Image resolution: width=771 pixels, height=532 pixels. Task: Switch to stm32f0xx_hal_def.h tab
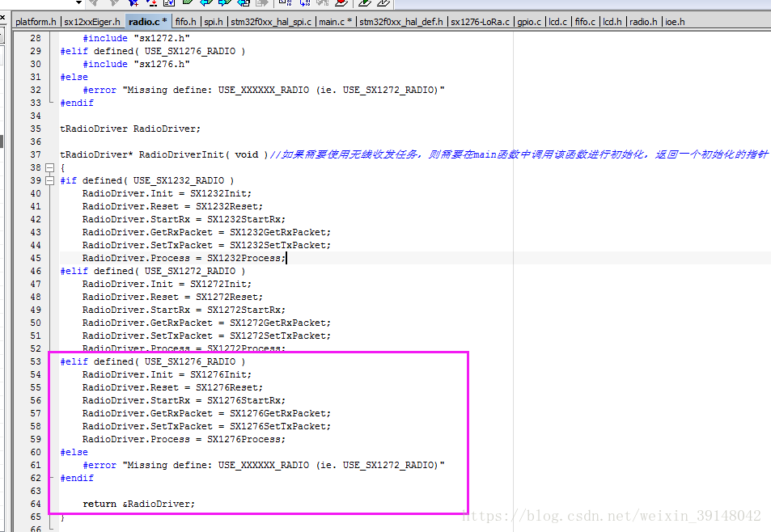(x=400, y=22)
